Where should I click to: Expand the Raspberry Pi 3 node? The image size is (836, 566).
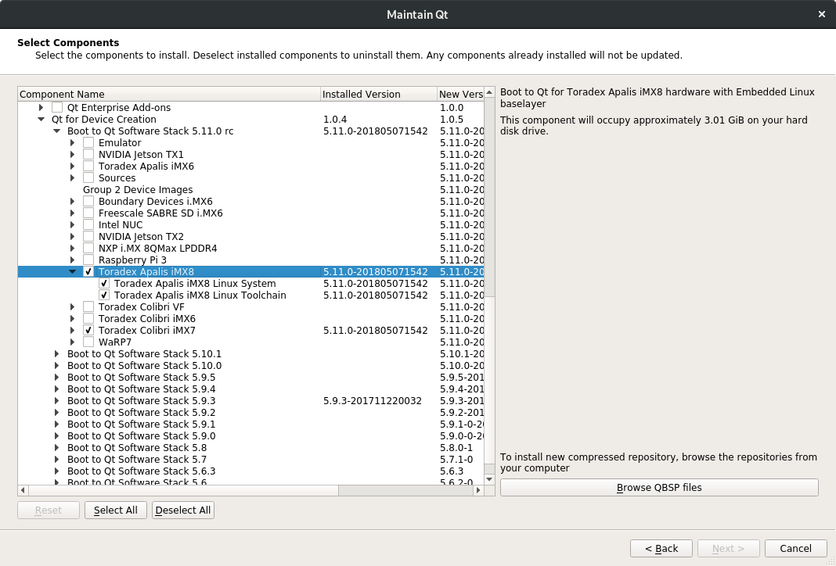pyautogui.click(x=73, y=260)
